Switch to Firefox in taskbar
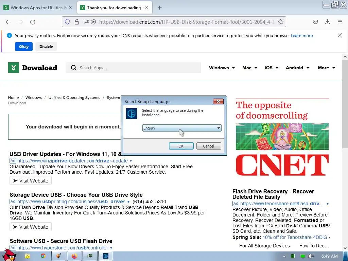 pyautogui.click(x=74, y=256)
